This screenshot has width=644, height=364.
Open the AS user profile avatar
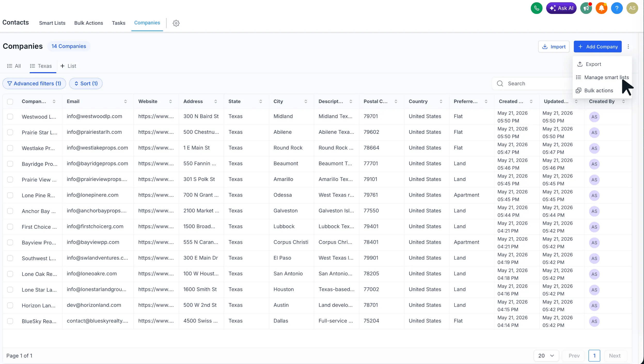coord(632,8)
